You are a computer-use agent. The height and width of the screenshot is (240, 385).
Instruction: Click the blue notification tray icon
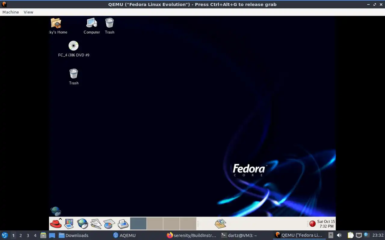click(x=366, y=235)
